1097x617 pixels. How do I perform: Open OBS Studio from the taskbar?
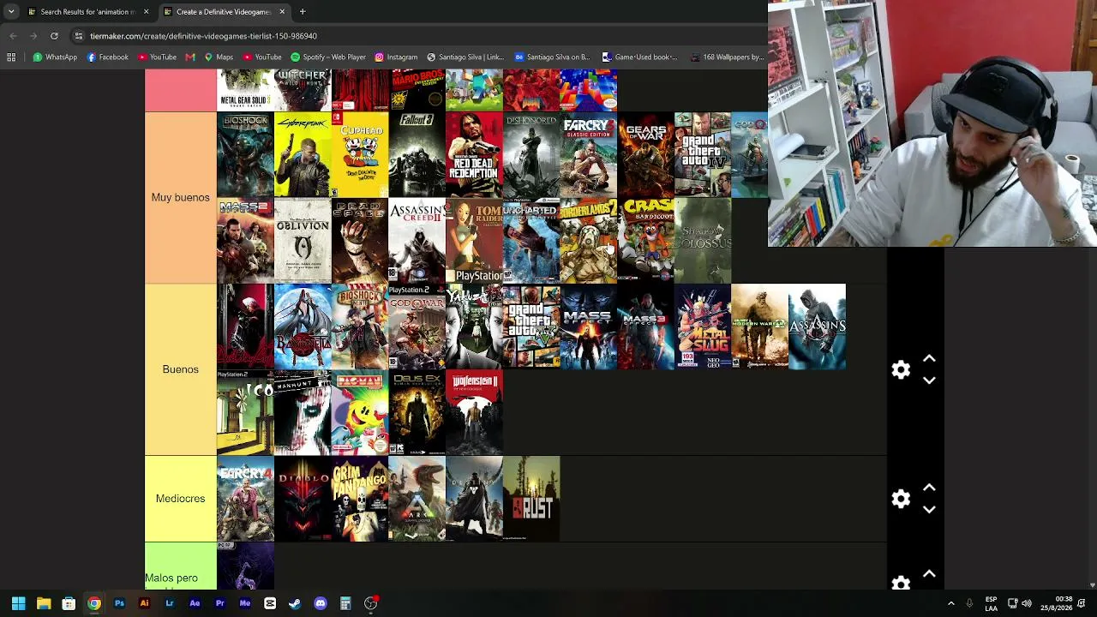coord(370,603)
